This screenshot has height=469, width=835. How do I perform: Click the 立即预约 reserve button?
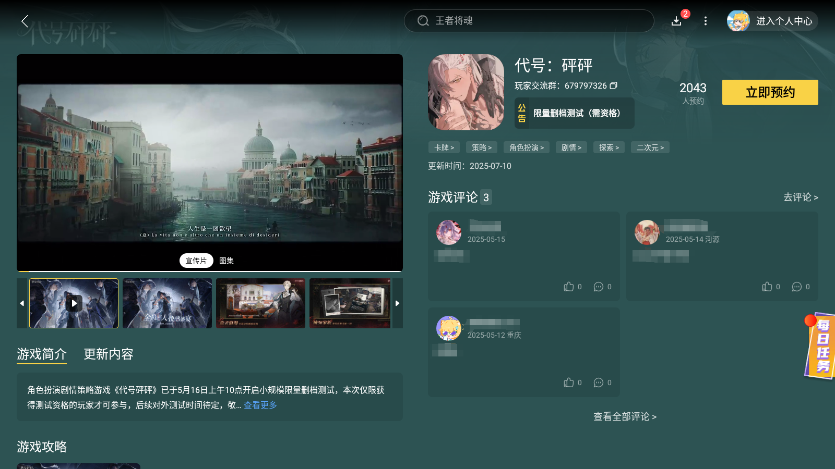pyautogui.click(x=770, y=92)
